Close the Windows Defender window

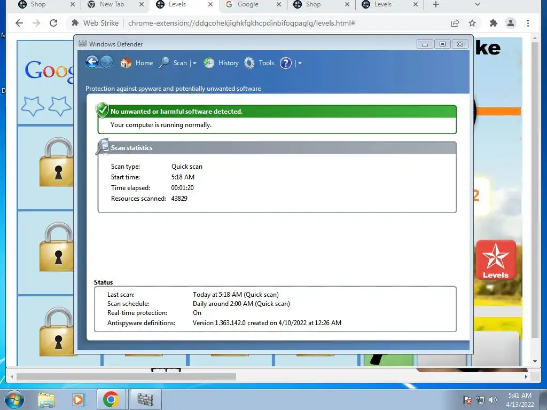[460, 44]
